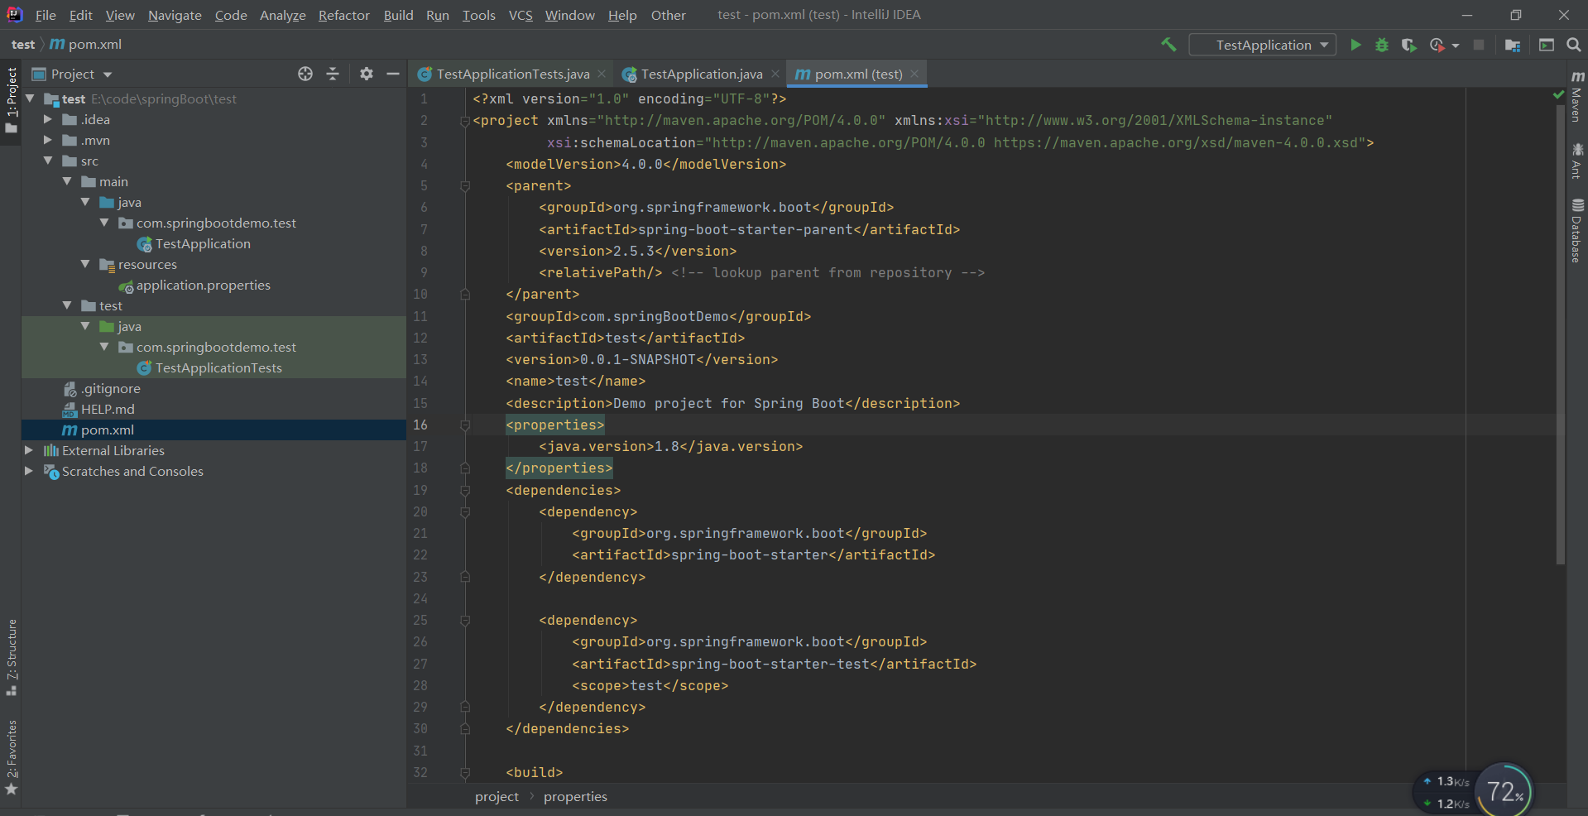
Task: Close the TestApplicationTests.java tab
Action: pos(602,74)
